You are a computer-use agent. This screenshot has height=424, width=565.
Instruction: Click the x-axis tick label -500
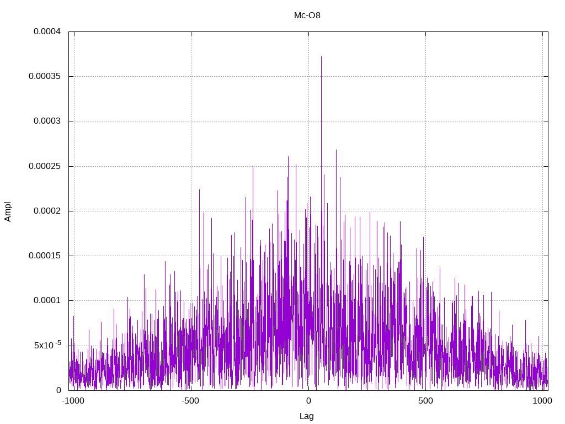pos(190,401)
